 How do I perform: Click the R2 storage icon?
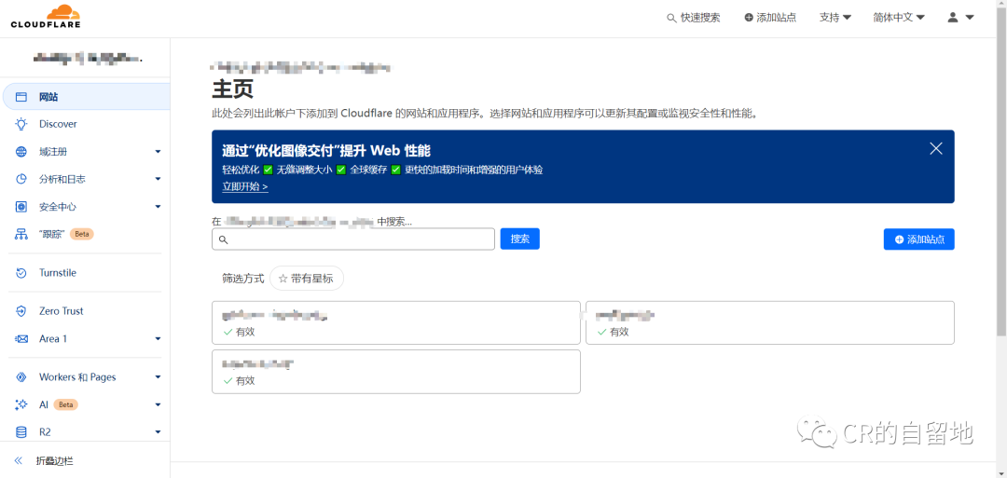[x=21, y=432]
